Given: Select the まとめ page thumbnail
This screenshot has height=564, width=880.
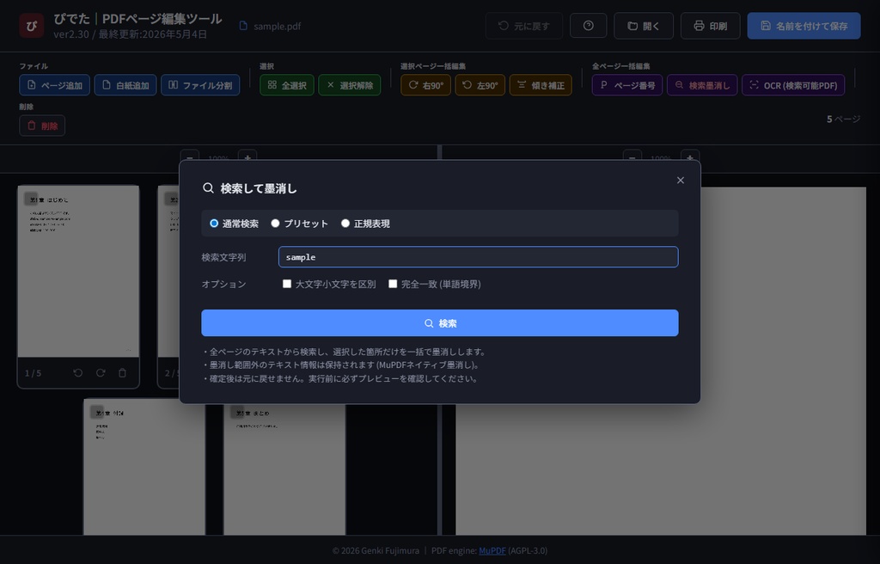Looking at the screenshot, I should pos(284,467).
